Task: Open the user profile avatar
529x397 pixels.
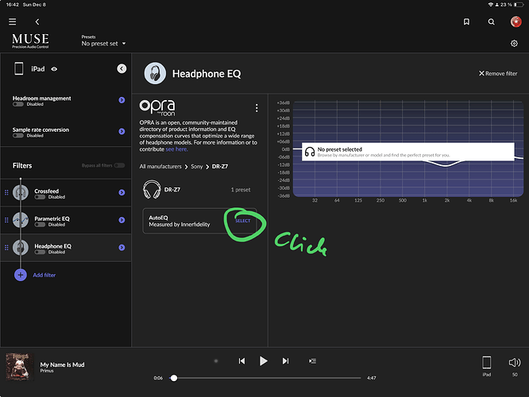Action: pos(515,21)
